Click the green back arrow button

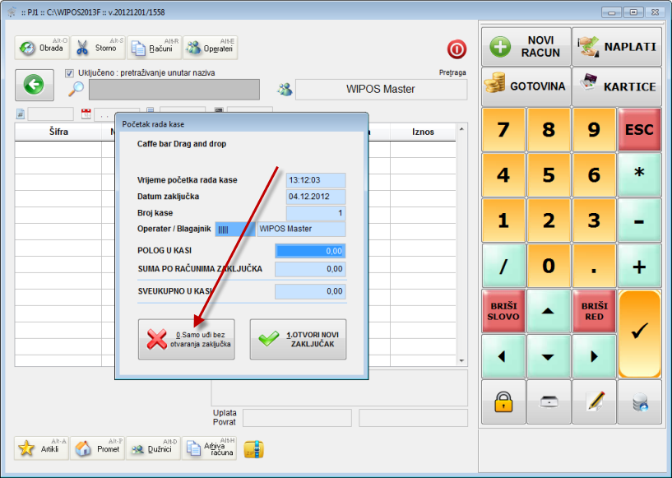tap(34, 84)
